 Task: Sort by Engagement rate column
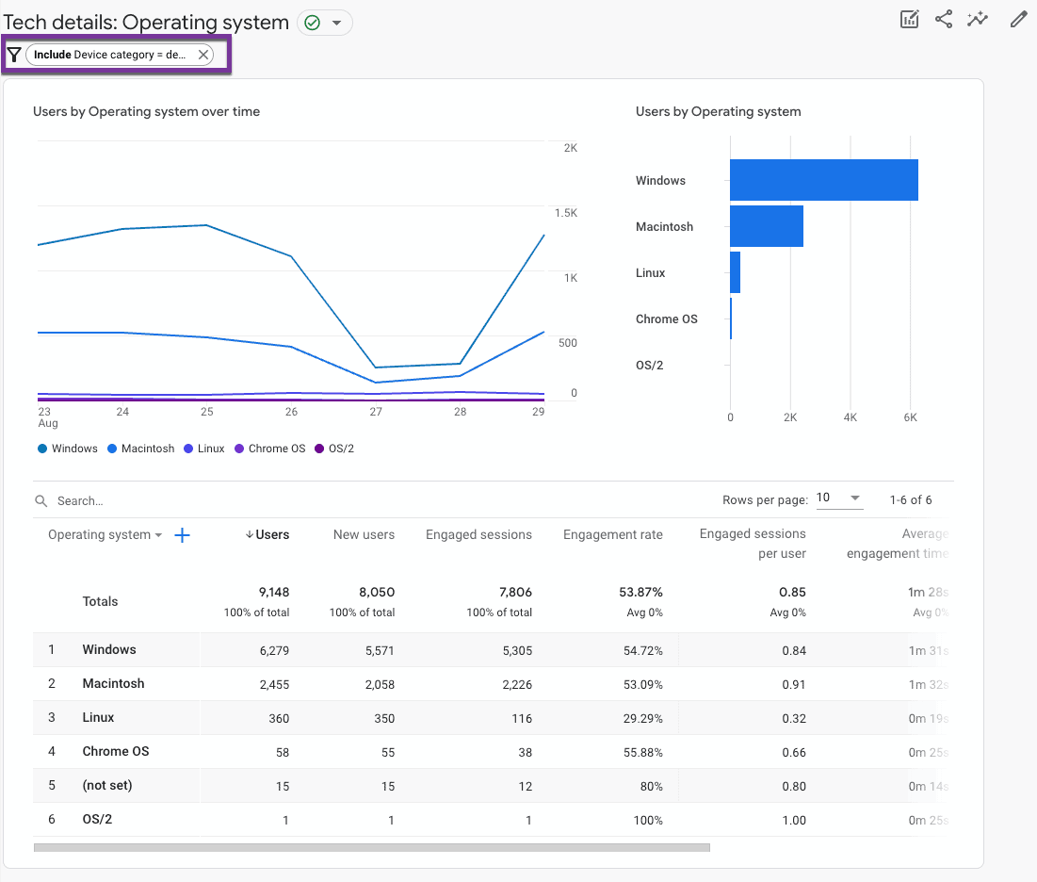click(x=612, y=534)
